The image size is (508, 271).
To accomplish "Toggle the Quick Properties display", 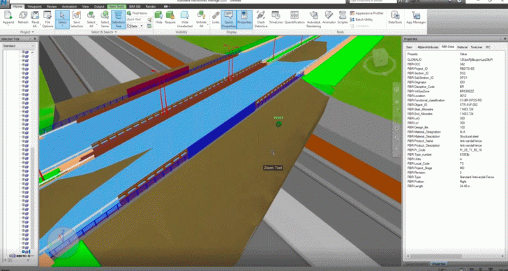I will (229, 19).
